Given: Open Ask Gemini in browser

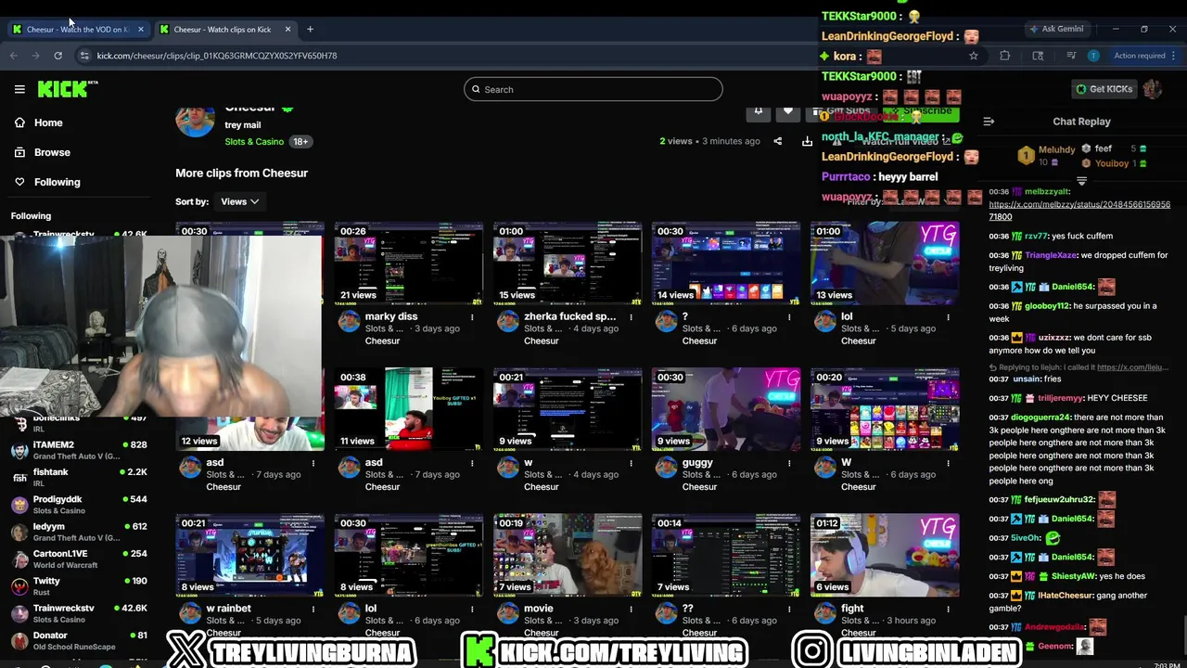Looking at the screenshot, I should [x=1056, y=30].
